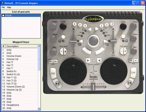
Task: Click the mapped keys scroll up arrow
Action: [x=39, y=46]
